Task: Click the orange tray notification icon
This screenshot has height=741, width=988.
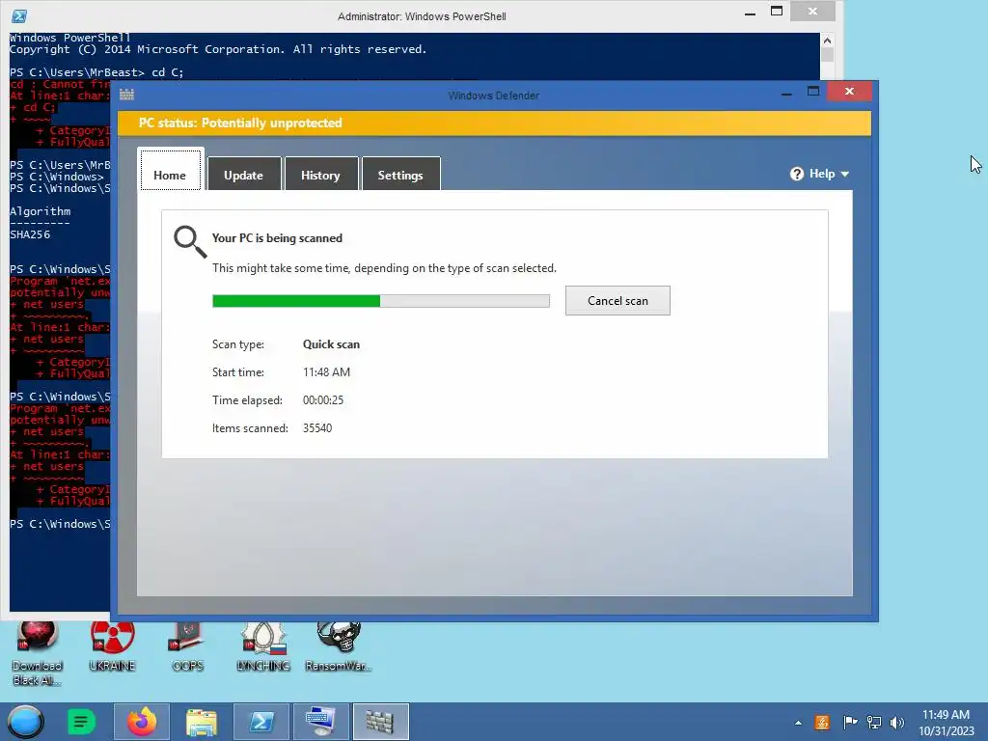Action: click(822, 723)
